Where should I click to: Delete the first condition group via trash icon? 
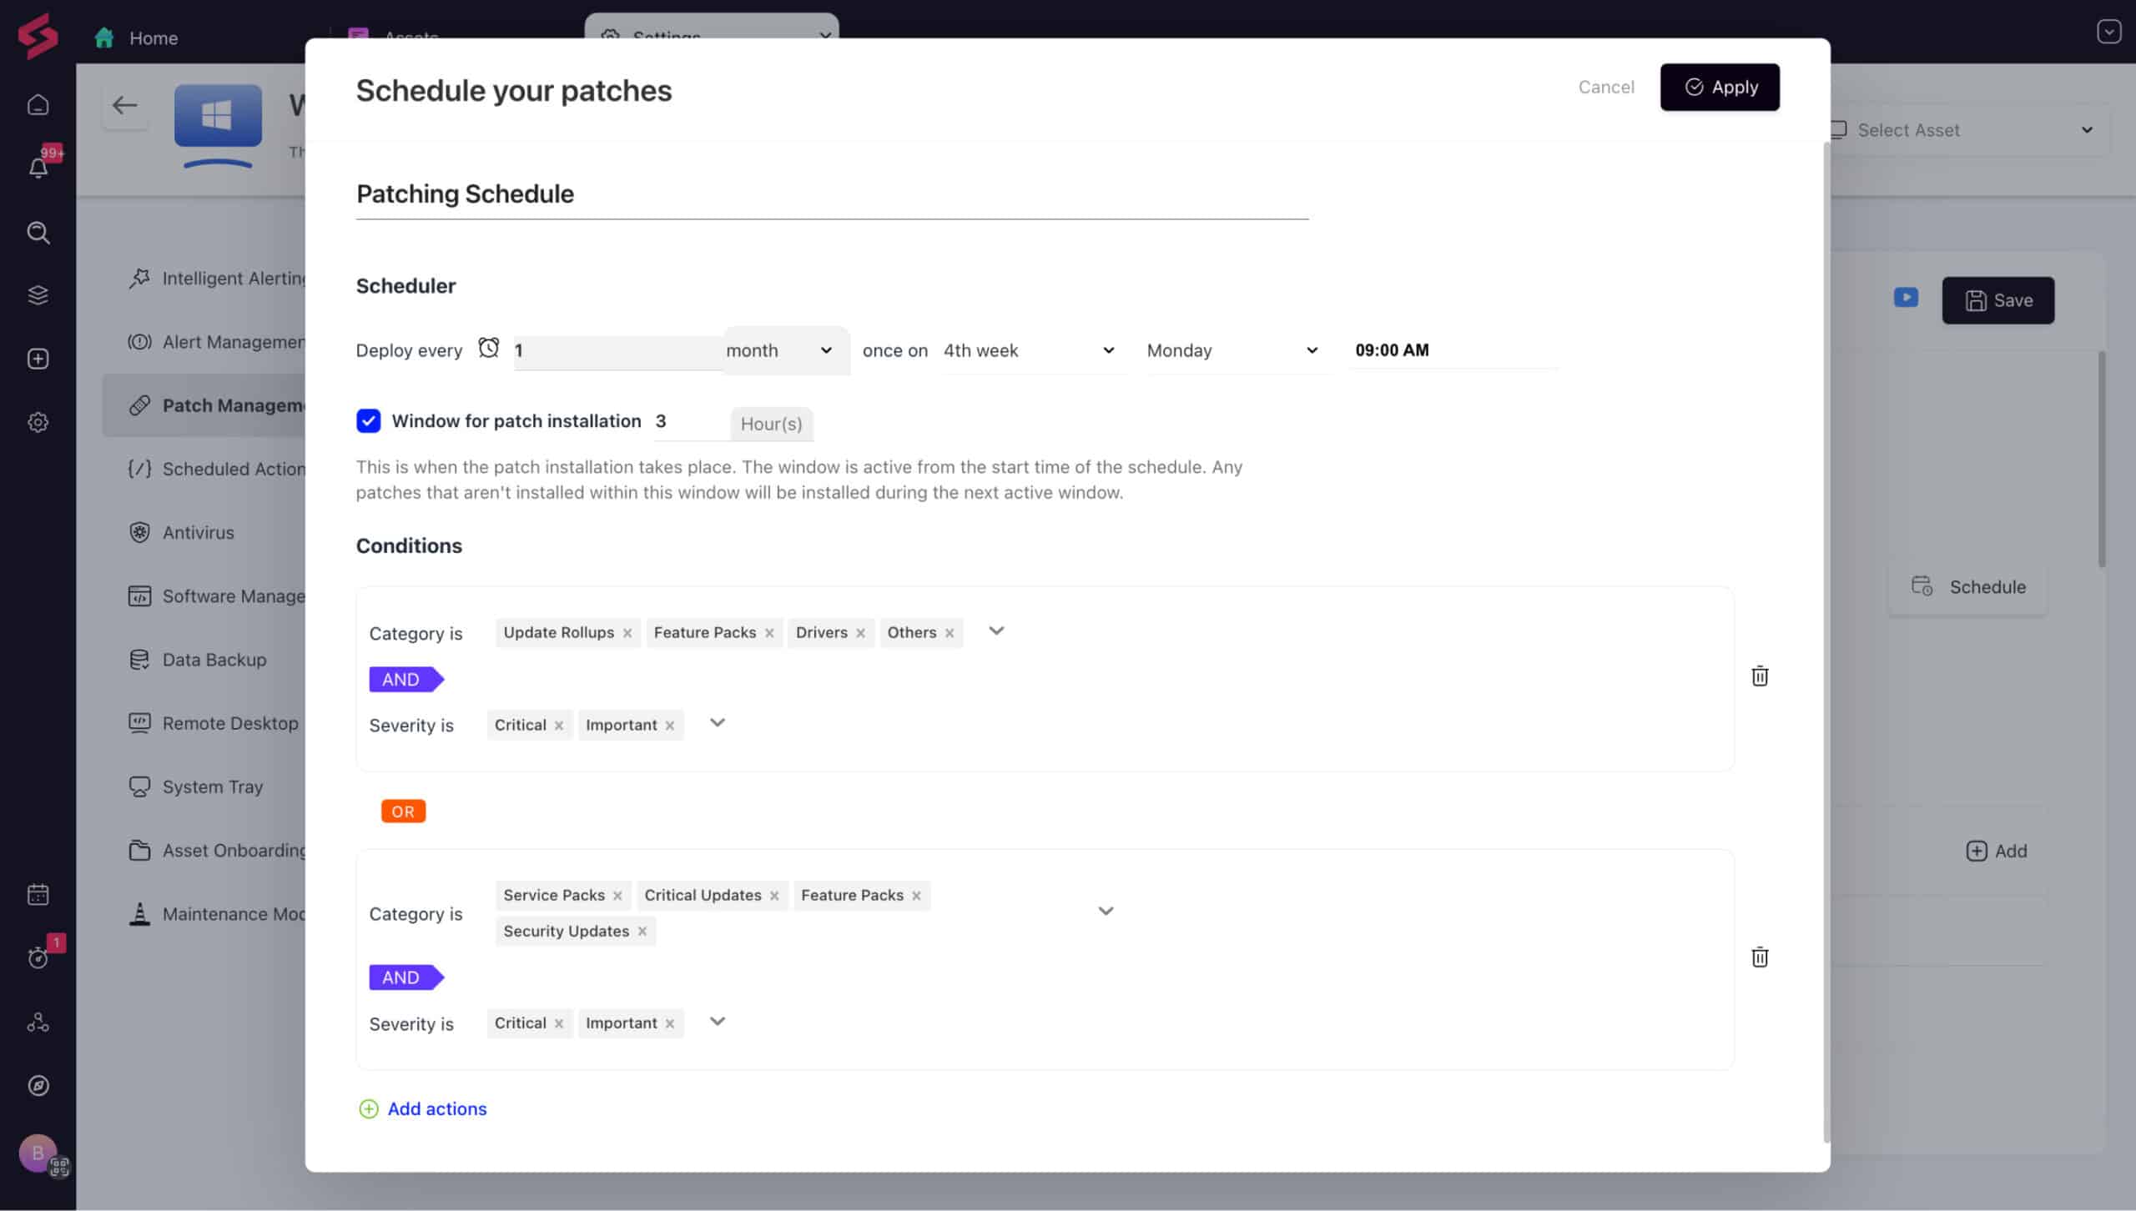[1760, 676]
